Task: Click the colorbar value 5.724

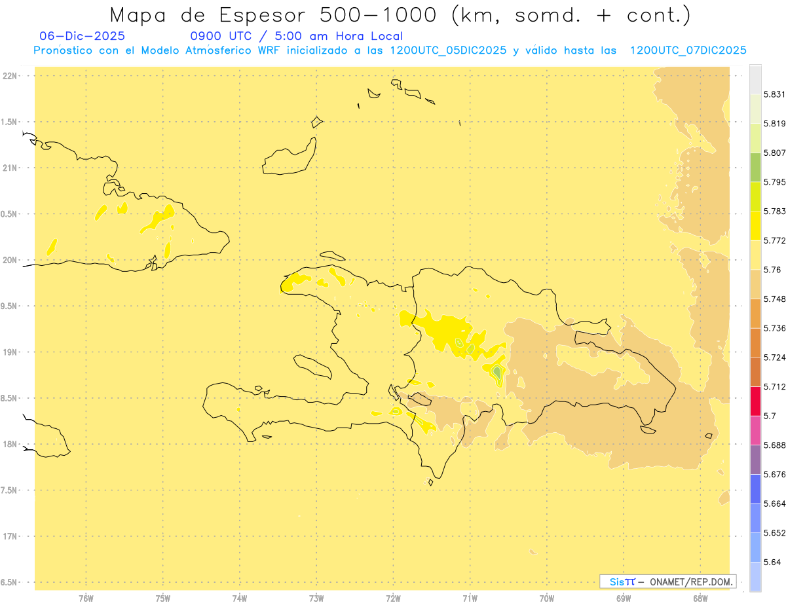Action: click(x=775, y=358)
